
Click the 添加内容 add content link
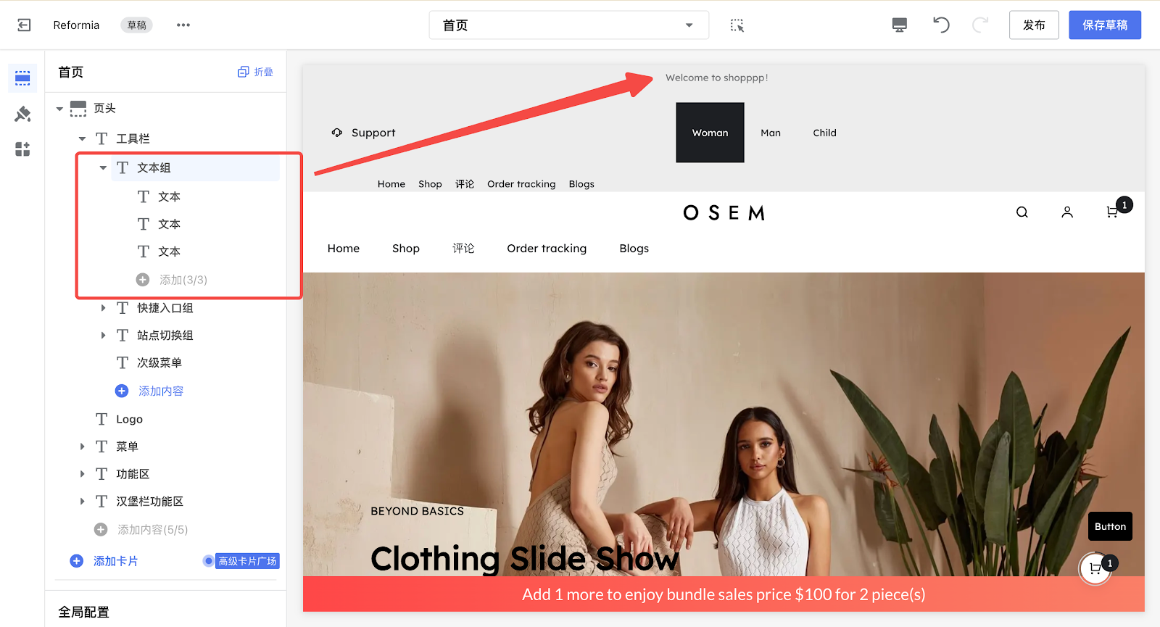(160, 391)
